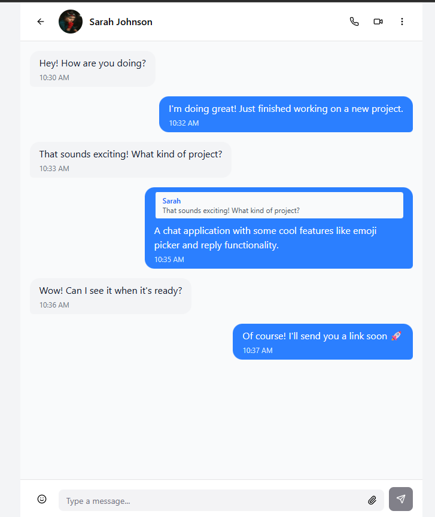Click the back arrow to leave the chat

(x=40, y=21)
